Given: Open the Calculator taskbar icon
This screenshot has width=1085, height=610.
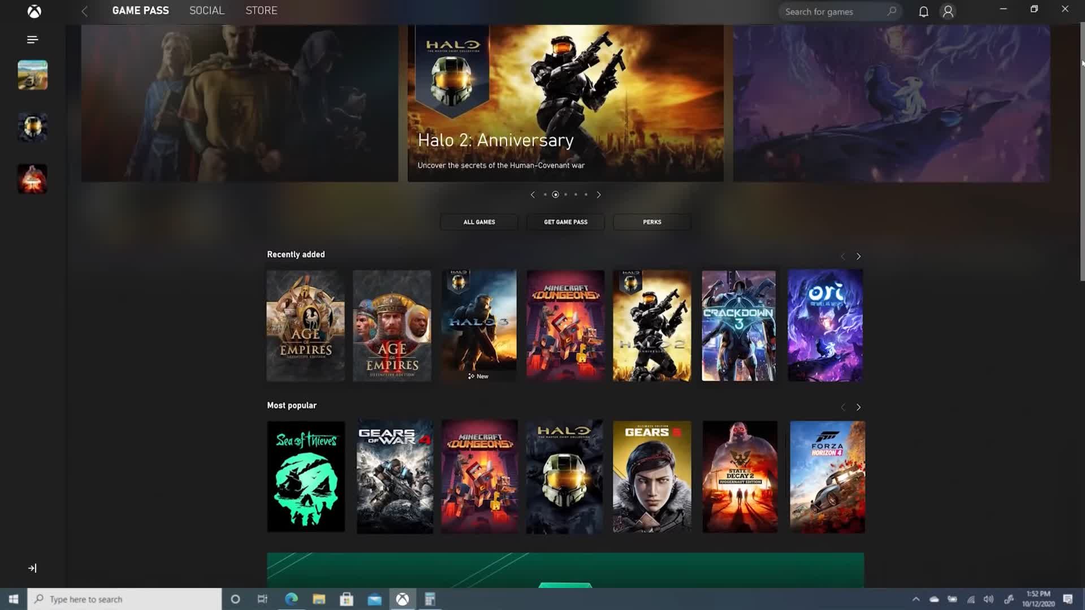Looking at the screenshot, I should (x=430, y=599).
